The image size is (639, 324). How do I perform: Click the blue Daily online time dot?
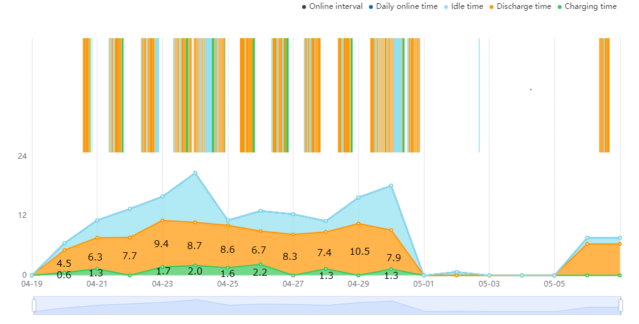coord(371,7)
